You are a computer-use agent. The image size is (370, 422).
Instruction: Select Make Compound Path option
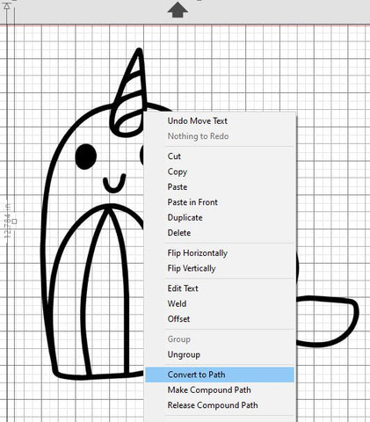click(220, 390)
